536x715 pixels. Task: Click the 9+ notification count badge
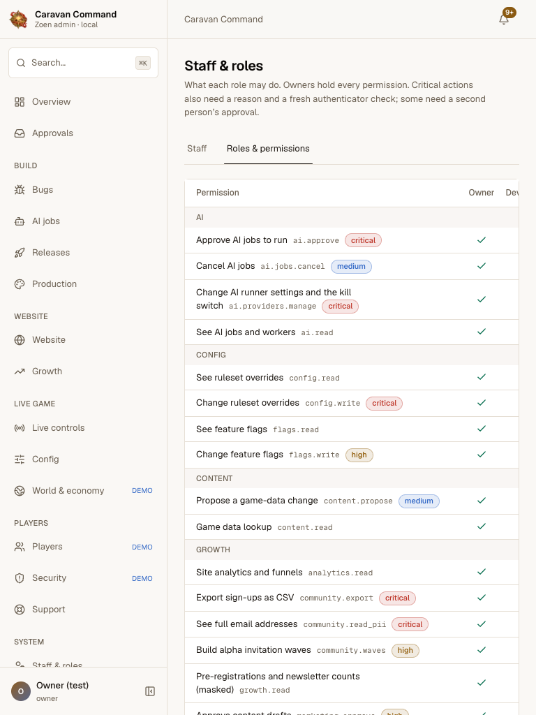tap(509, 13)
